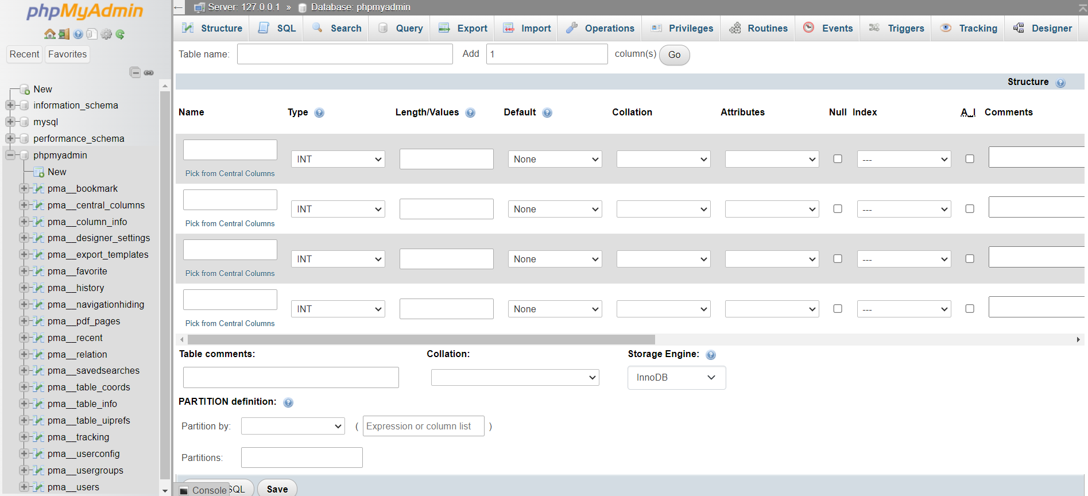Click the Save button
Screen dimensions: 1088x496
click(x=277, y=489)
